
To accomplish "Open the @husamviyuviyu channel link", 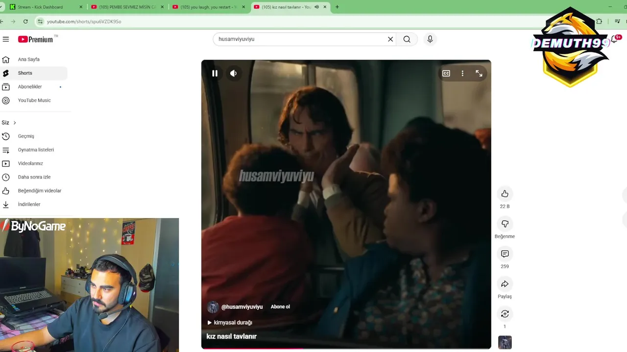I will [x=242, y=307].
